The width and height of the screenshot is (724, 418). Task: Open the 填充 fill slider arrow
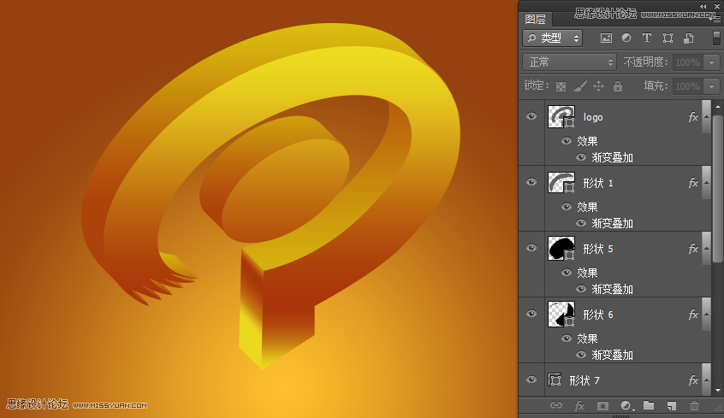(x=711, y=86)
